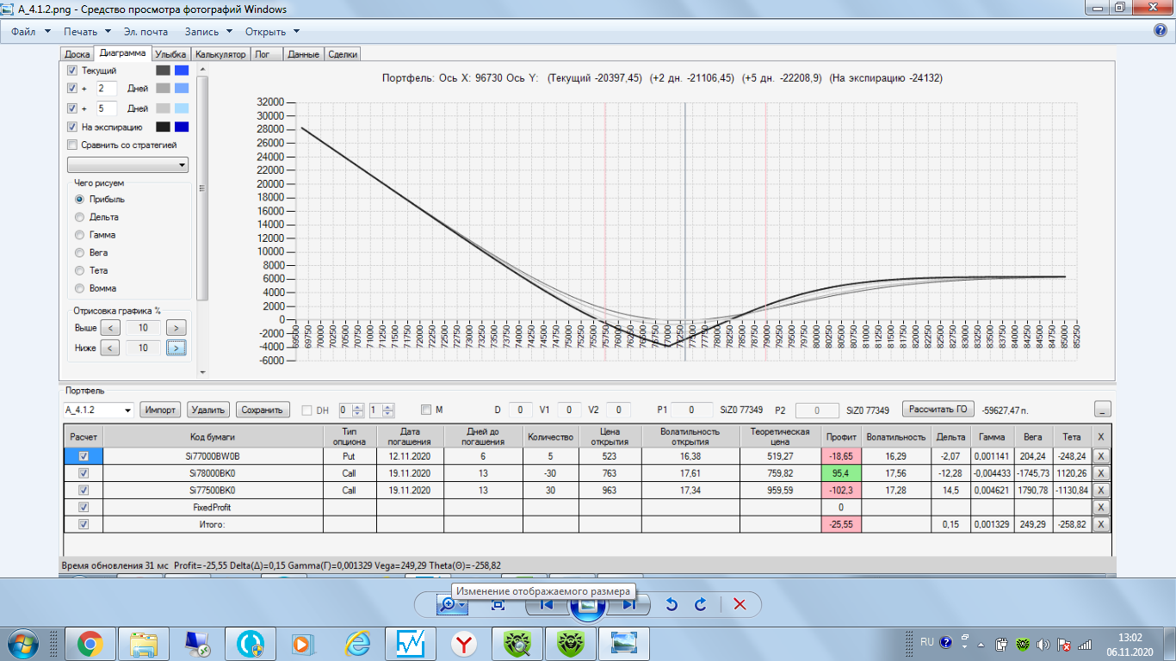
Task: Click the Эл. почта menu item
Action: (x=146, y=32)
